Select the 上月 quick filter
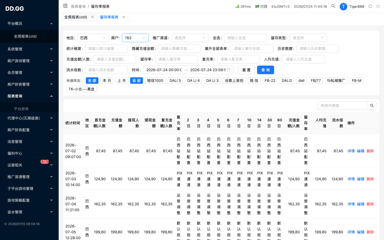 pyautogui.click(x=122, y=81)
